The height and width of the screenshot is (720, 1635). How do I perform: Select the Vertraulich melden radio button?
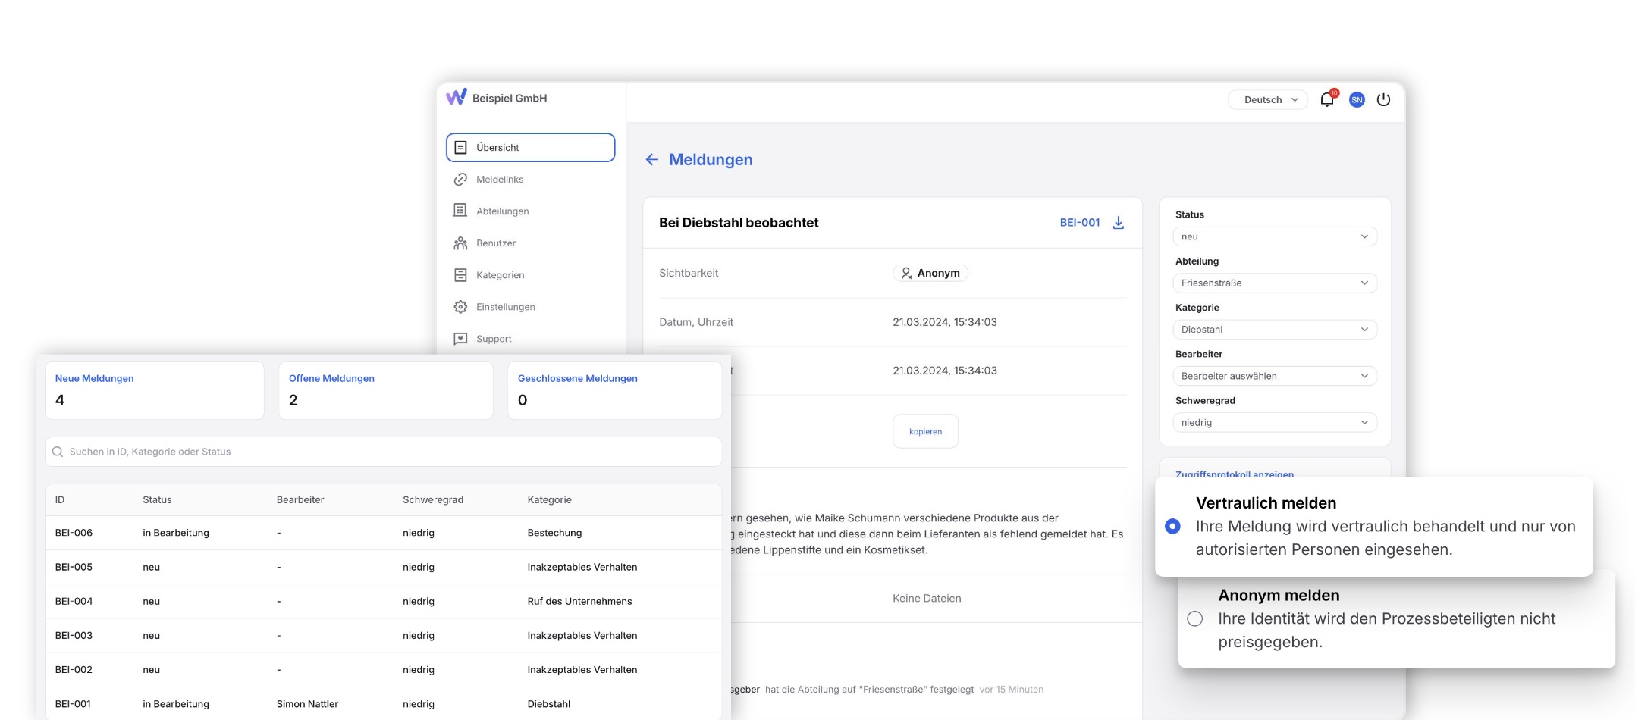click(x=1172, y=526)
